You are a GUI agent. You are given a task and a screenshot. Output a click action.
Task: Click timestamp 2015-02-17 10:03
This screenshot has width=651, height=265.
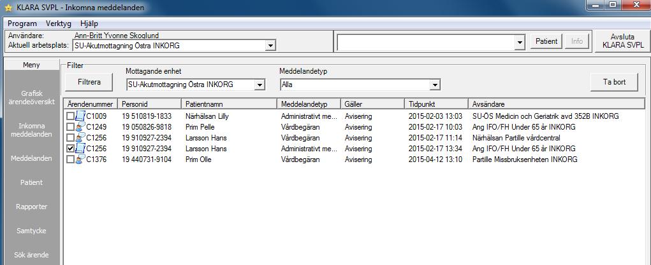435,127
